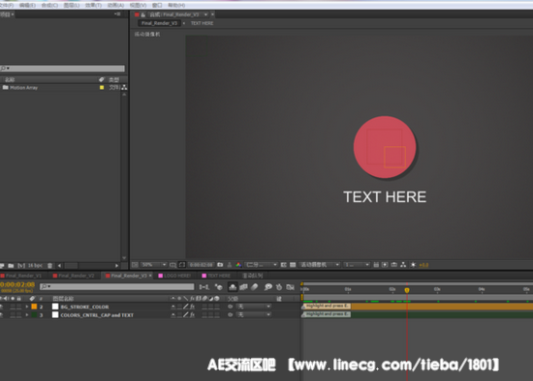The image size is (533, 381).
Task: Open project panel options menu icon
Action: point(117,15)
